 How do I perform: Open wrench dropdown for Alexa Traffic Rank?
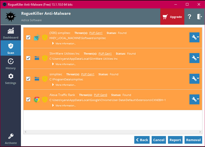[x=194, y=99]
